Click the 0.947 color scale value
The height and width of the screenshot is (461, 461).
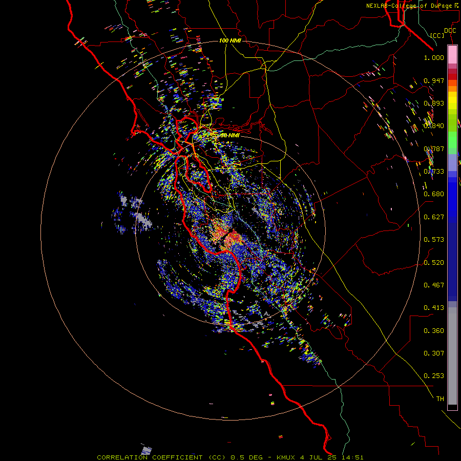pos(434,80)
